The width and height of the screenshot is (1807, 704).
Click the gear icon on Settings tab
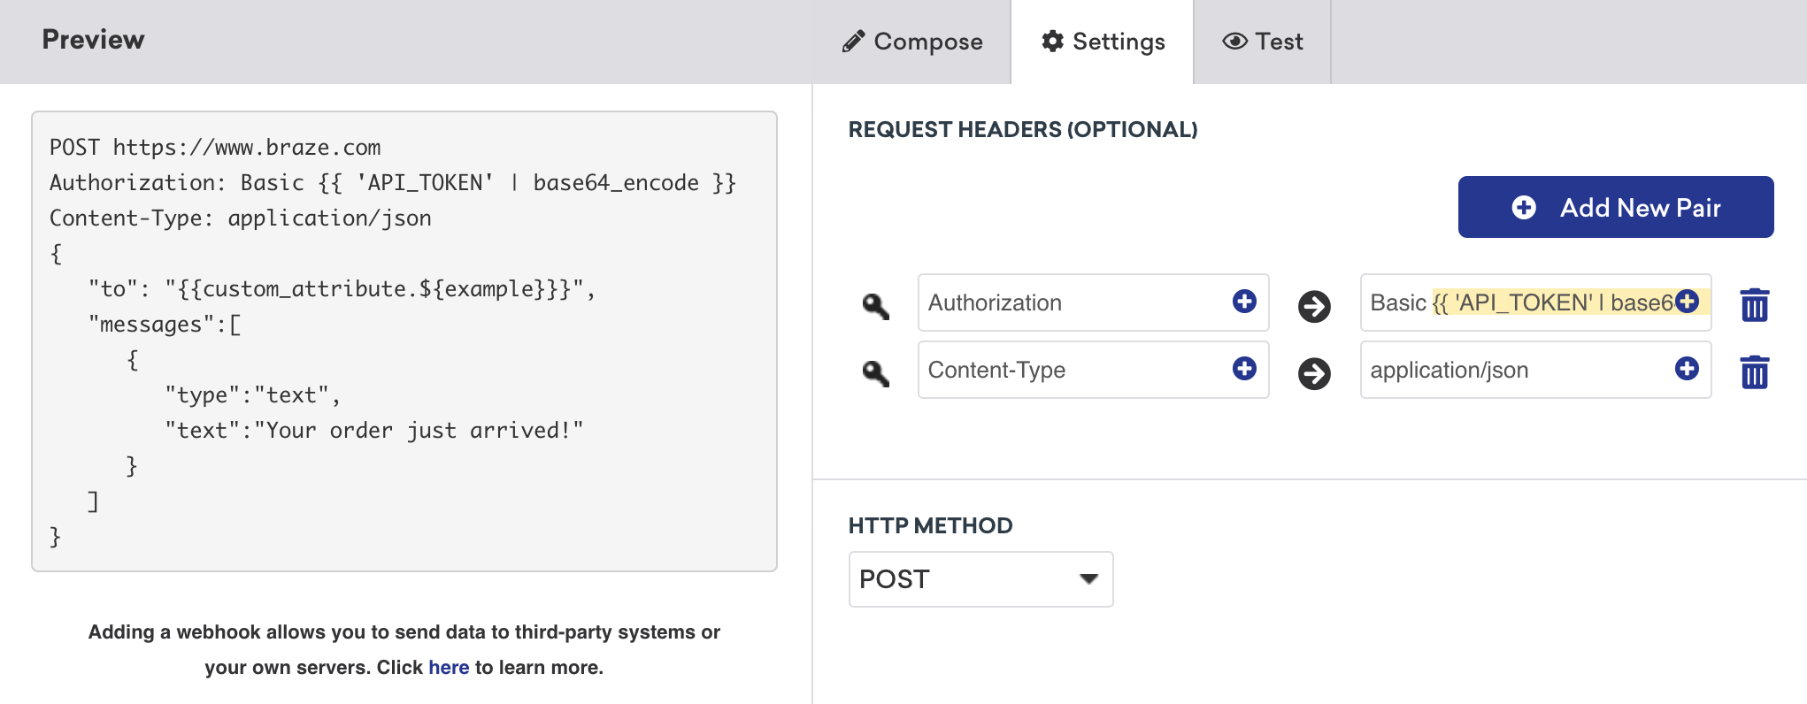[1052, 41]
